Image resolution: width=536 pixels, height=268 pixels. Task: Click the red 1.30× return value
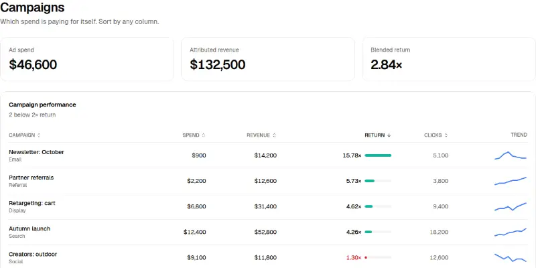(354, 257)
